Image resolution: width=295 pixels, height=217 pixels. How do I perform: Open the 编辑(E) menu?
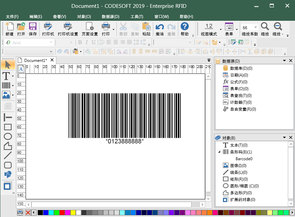[36, 17]
